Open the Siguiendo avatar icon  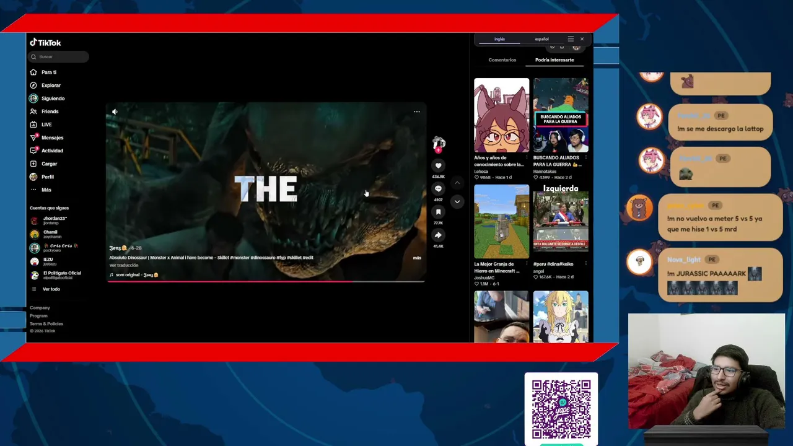pyautogui.click(x=33, y=98)
